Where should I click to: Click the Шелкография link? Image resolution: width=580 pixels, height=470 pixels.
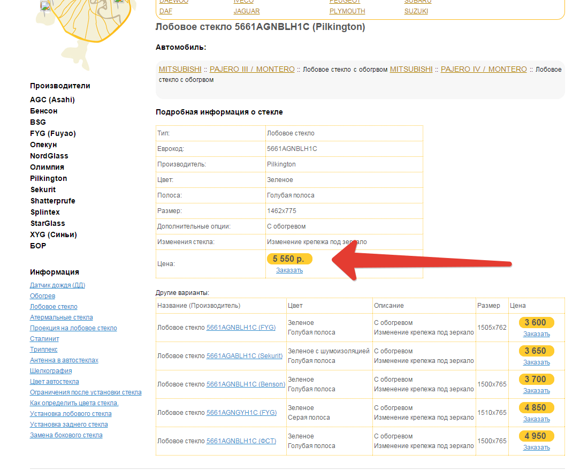(x=51, y=371)
